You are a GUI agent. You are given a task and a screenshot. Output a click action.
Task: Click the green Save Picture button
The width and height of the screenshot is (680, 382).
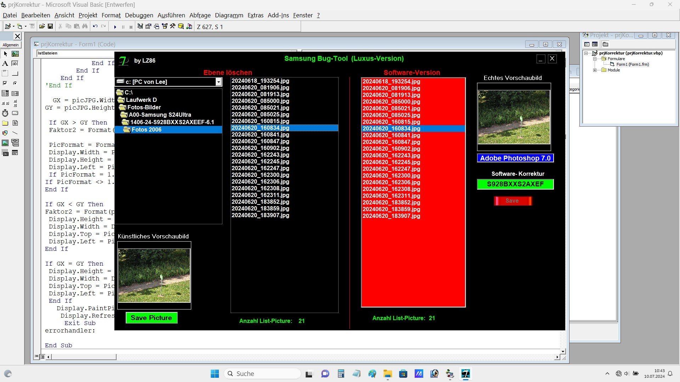tap(151, 318)
